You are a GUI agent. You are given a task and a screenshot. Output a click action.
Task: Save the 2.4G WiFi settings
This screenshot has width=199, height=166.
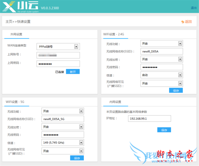click(176, 90)
